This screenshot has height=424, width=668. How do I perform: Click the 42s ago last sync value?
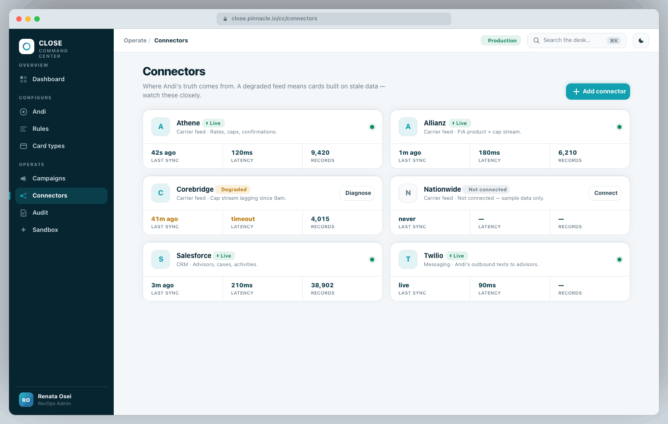[163, 153]
